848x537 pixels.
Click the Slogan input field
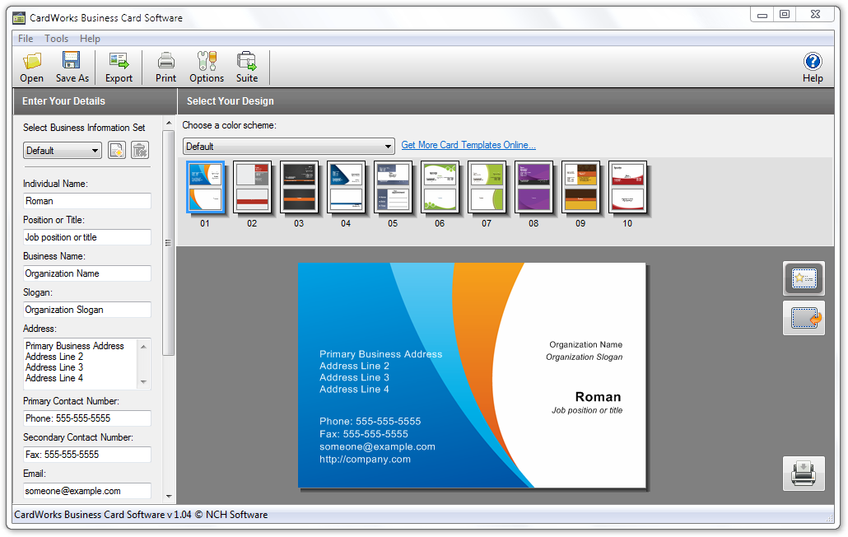pyautogui.click(x=87, y=310)
